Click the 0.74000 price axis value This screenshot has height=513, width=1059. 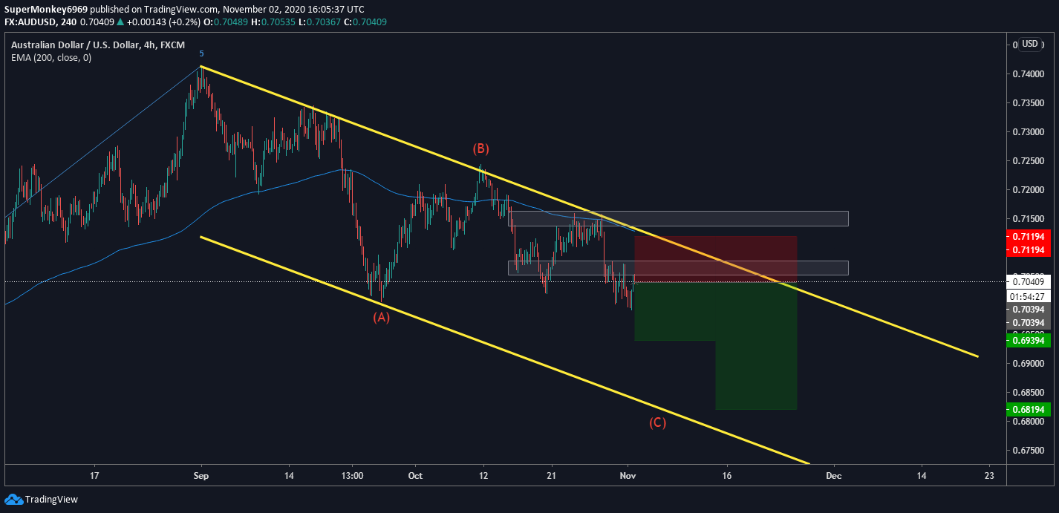pos(1029,74)
